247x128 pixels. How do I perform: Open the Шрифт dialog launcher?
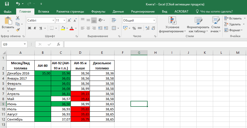coord(77,36)
